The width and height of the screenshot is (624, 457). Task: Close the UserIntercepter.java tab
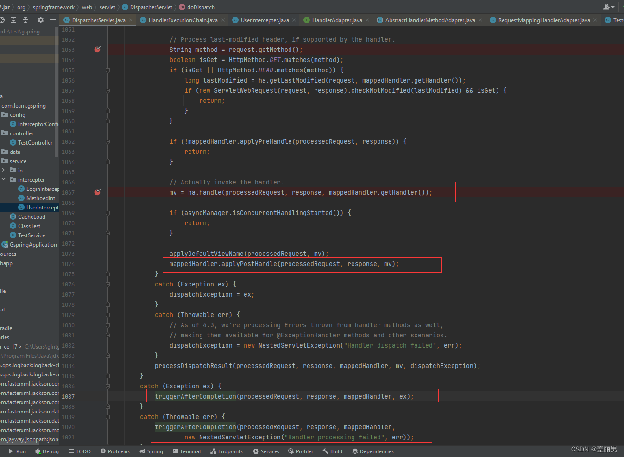(294, 20)
